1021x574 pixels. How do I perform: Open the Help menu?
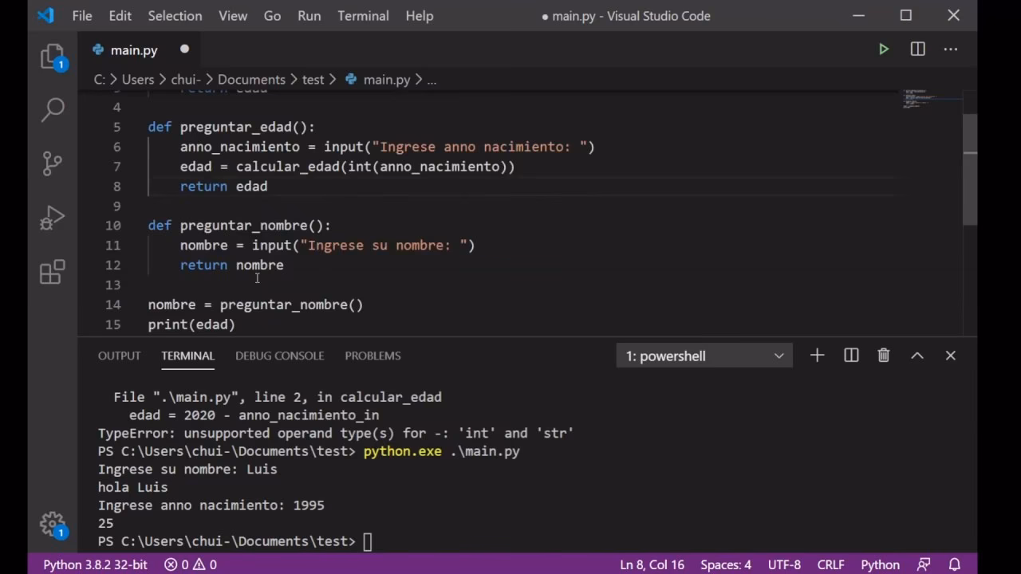pos(420,16)
